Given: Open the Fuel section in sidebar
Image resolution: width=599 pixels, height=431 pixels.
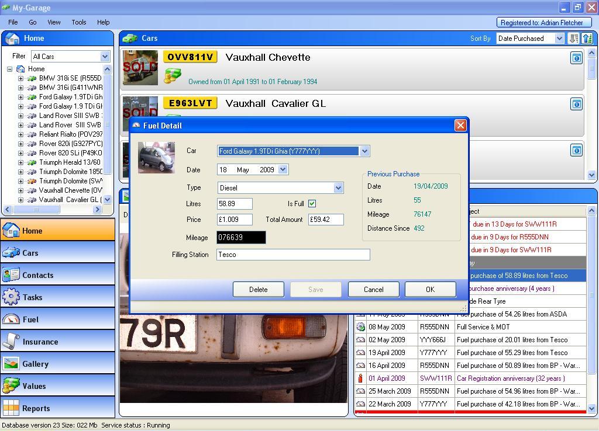Looking at the screenshot, I should pos(57,319).
